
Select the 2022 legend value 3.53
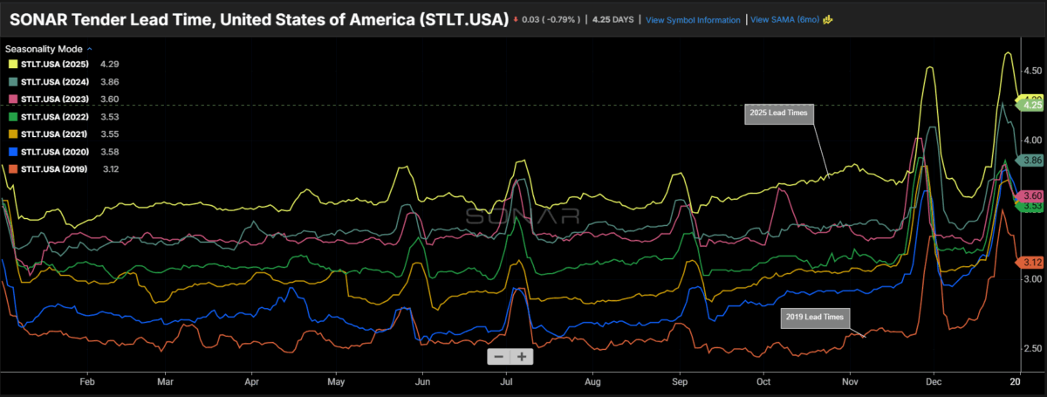[110, 117]
